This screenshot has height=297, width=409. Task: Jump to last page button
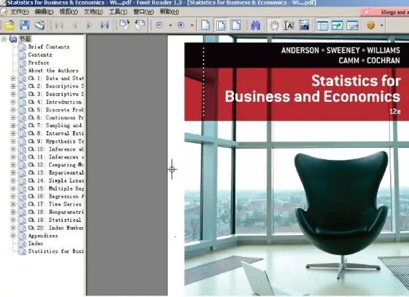pos(105,26)
